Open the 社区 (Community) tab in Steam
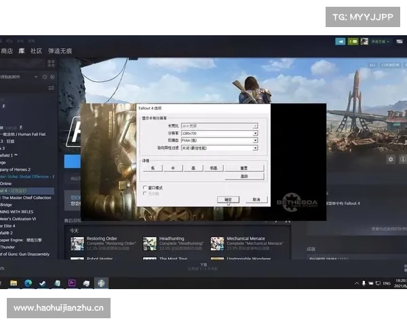 click(36, 51)
